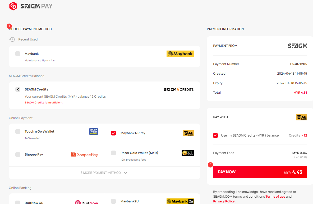Click the TnG eWallet subtitle
This screenshot has width=313, height=204.
tap(32, 138)
